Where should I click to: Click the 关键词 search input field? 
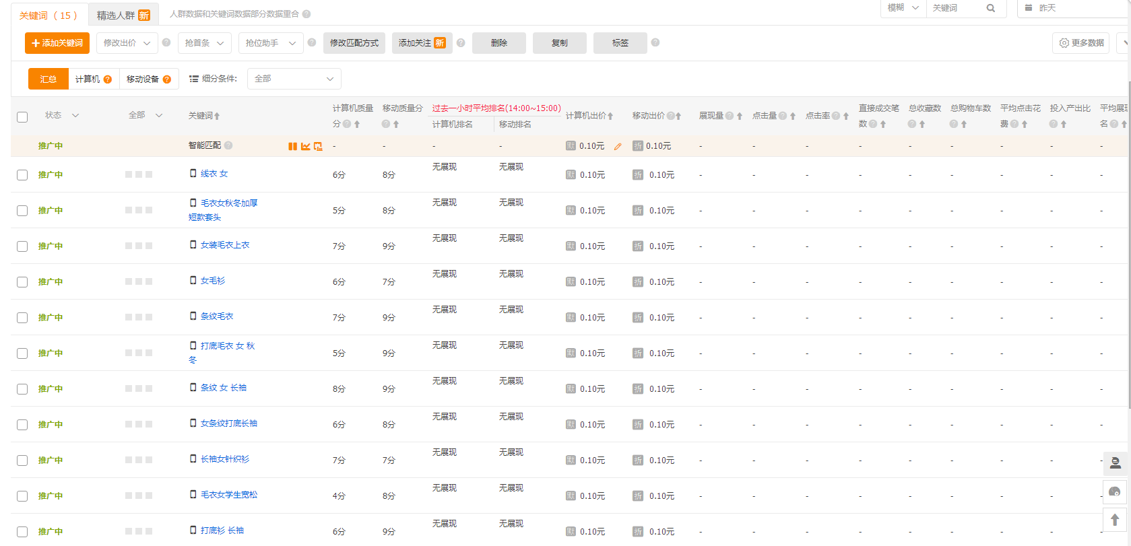tap(957, 8)
